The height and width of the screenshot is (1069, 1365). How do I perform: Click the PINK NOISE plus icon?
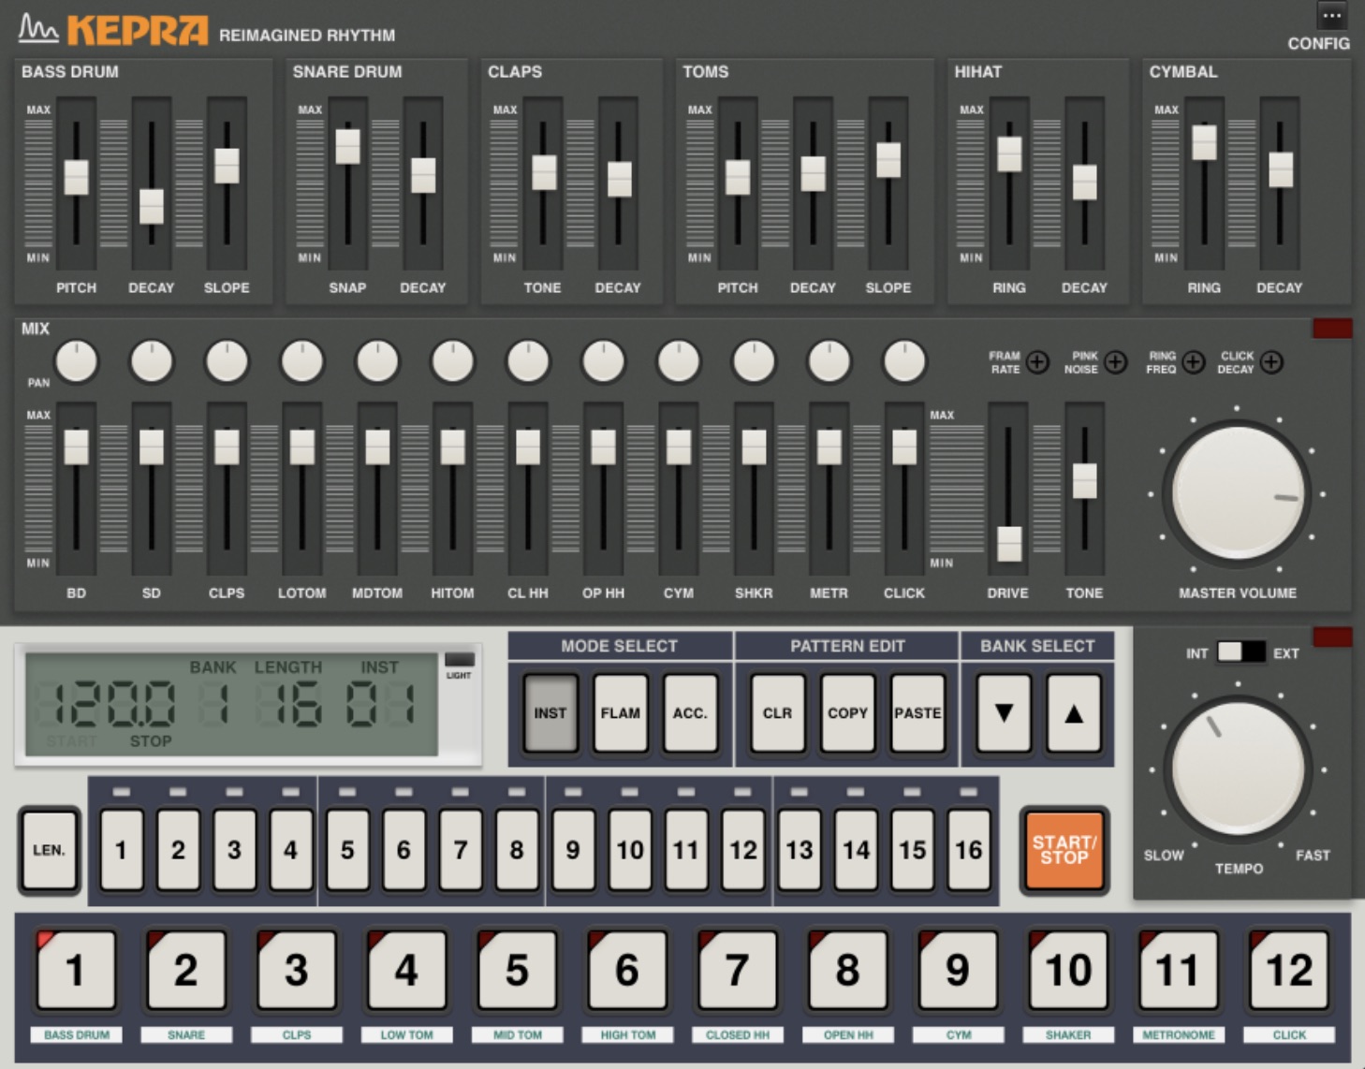1115,362
